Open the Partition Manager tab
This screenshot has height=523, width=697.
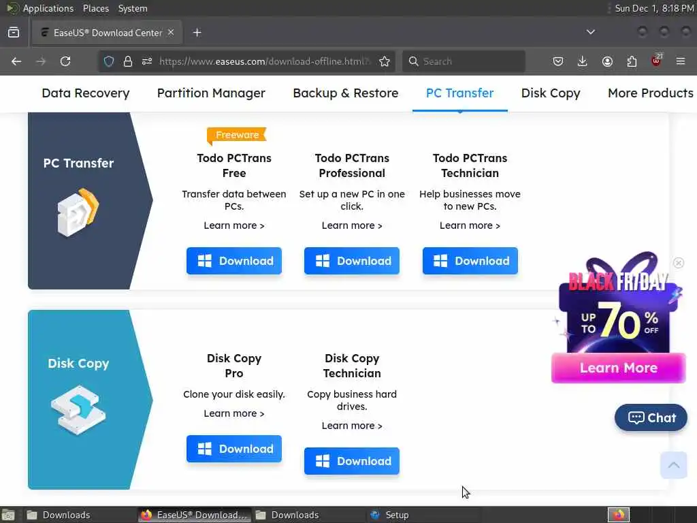click(211, 93)
